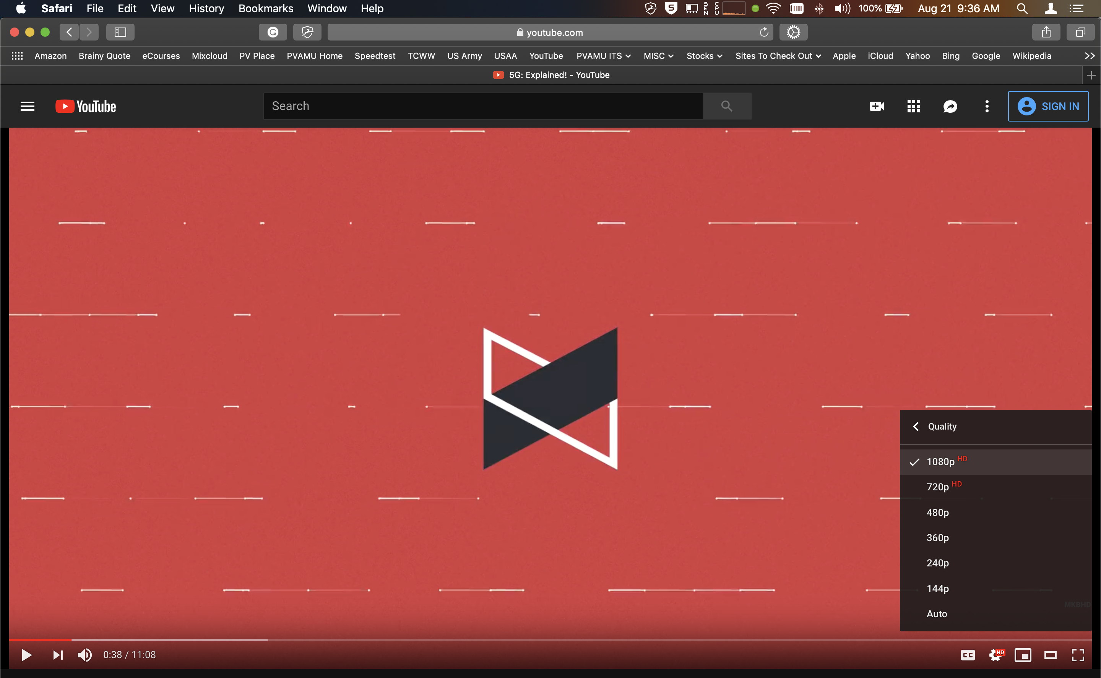The image size is (1101, 678).
Task: Enter full screen mode
Action: pos(1078,655)
